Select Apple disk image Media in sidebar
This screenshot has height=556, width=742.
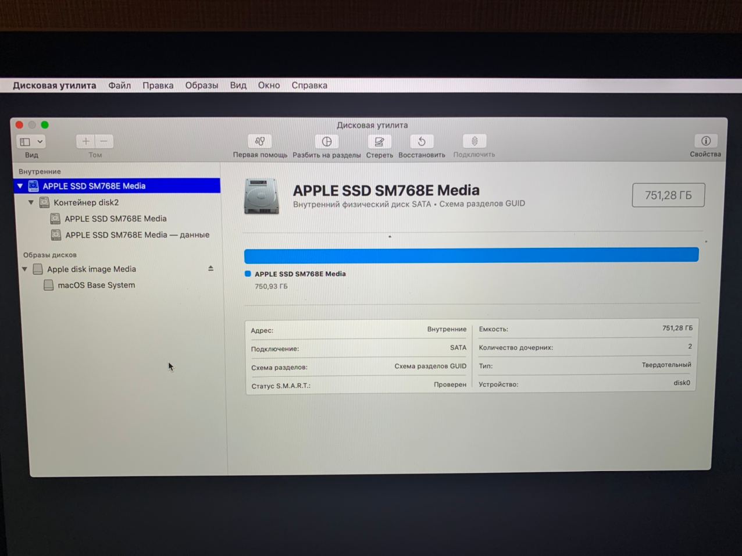coord(91,269)
